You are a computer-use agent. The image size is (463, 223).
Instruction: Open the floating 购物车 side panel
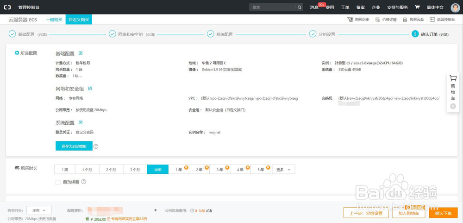point(453,92)
